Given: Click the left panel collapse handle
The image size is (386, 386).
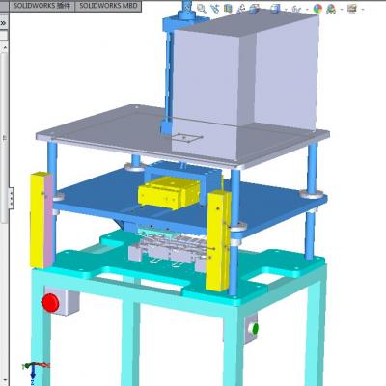Looking at the screenshot, I should (12, 198).
